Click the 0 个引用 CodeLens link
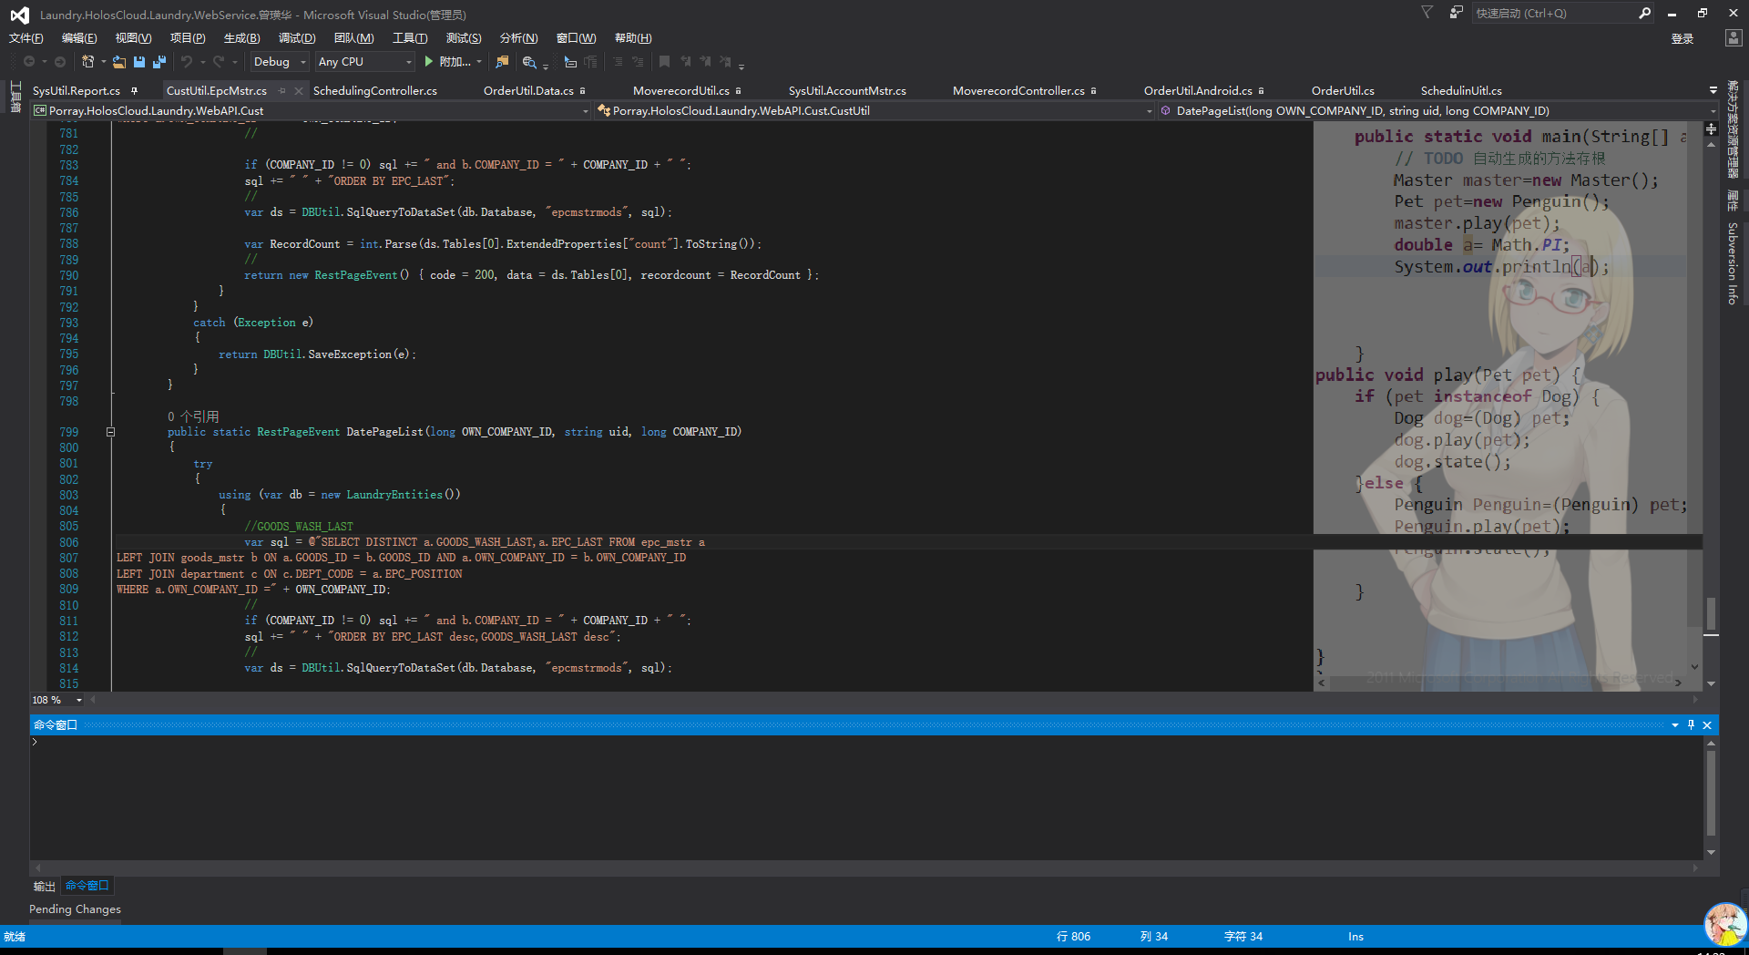The image size is (1749, 955). click(193, 416)
